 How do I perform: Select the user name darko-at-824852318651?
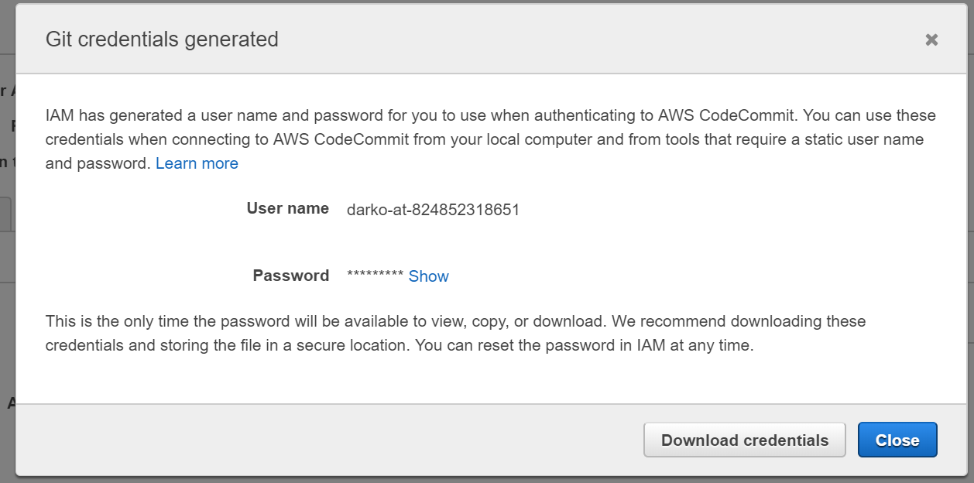tap(433, 210)
